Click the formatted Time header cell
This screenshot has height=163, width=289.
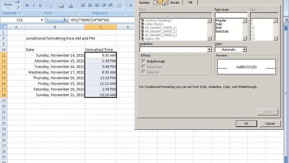[x=101, y=49]
